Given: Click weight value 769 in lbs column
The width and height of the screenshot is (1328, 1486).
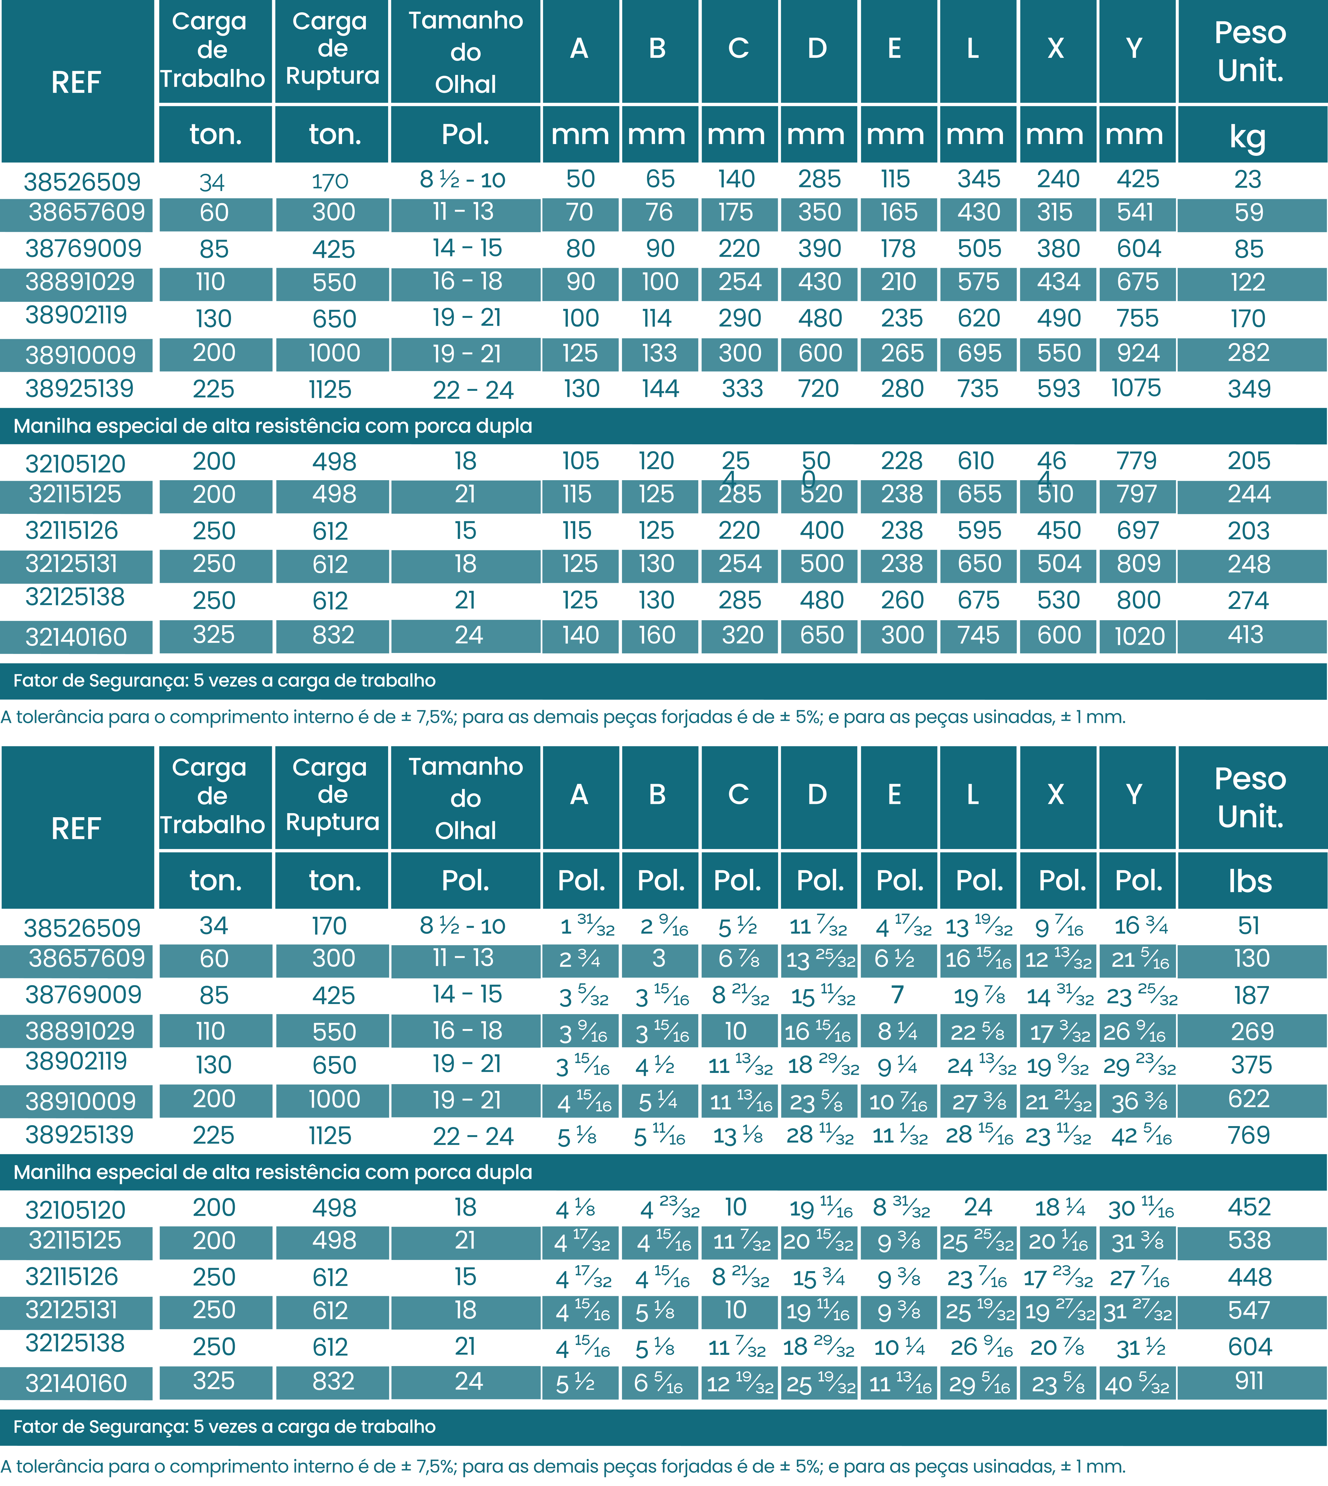Looking at the screenshot, I should click(x=1249, y=1135).
